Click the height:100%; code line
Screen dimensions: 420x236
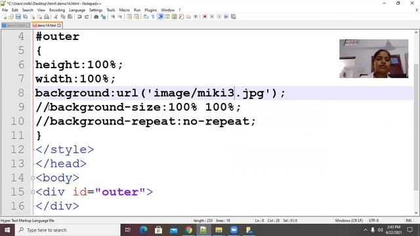click(x=79, y=65)
